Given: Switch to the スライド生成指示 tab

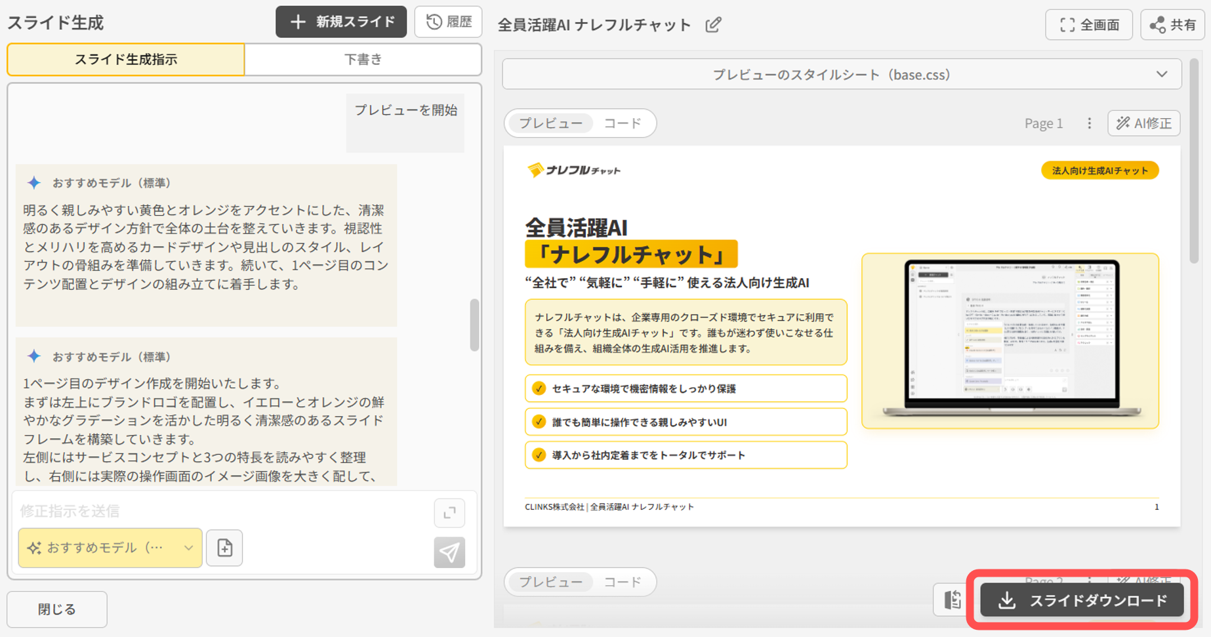Looking at the screenshot, I should click(x=126, y=60).
